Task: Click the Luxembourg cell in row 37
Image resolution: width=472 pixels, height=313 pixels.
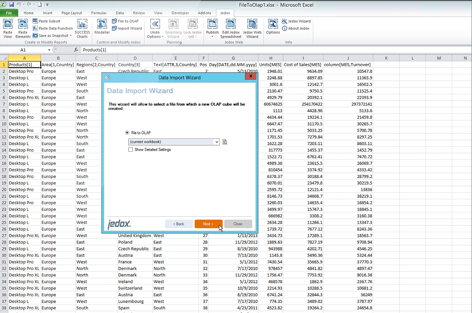Action: tap(135, 302)
